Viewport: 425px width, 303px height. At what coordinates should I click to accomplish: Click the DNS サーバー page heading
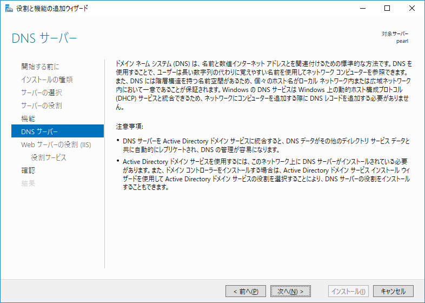44,38
